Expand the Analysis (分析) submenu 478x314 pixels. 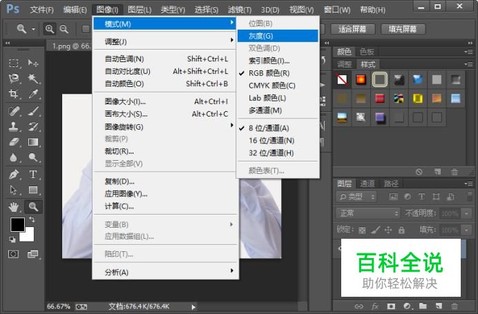(x=165, y=272)
